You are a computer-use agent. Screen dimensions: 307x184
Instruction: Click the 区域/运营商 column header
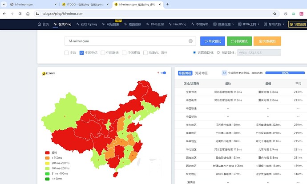pyautogui.click(x=191, y=84)
